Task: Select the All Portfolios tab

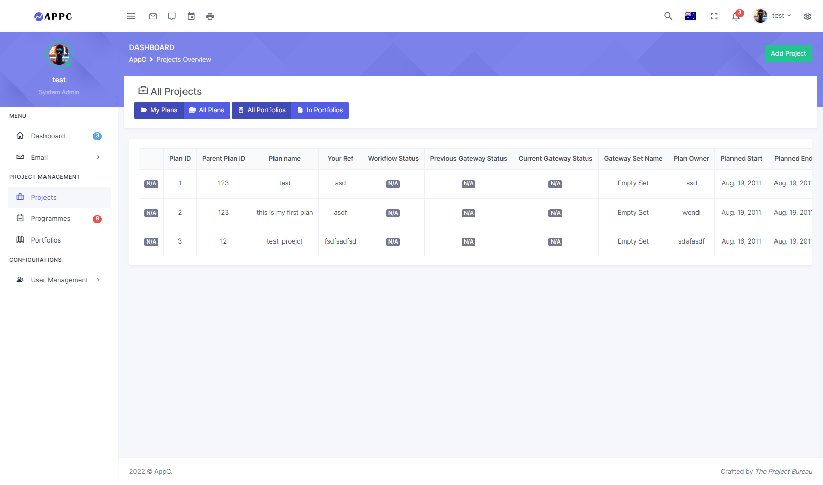Action: coord(261,110)
